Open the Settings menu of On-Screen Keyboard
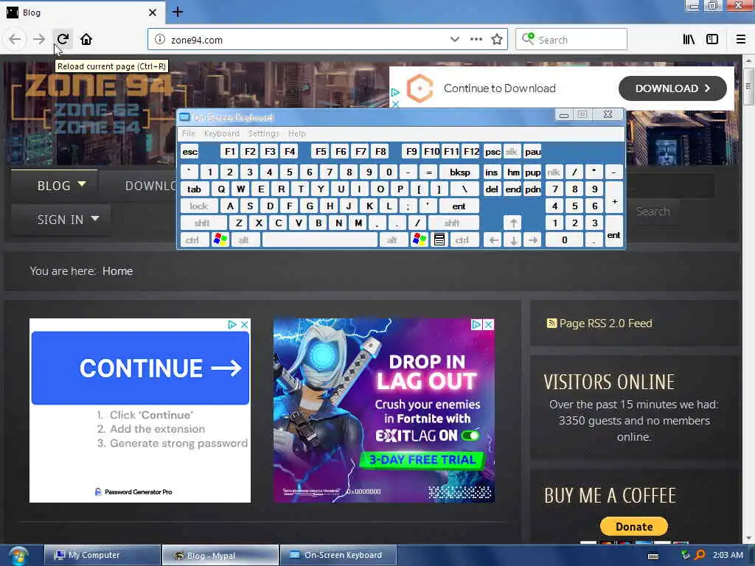 264,133
